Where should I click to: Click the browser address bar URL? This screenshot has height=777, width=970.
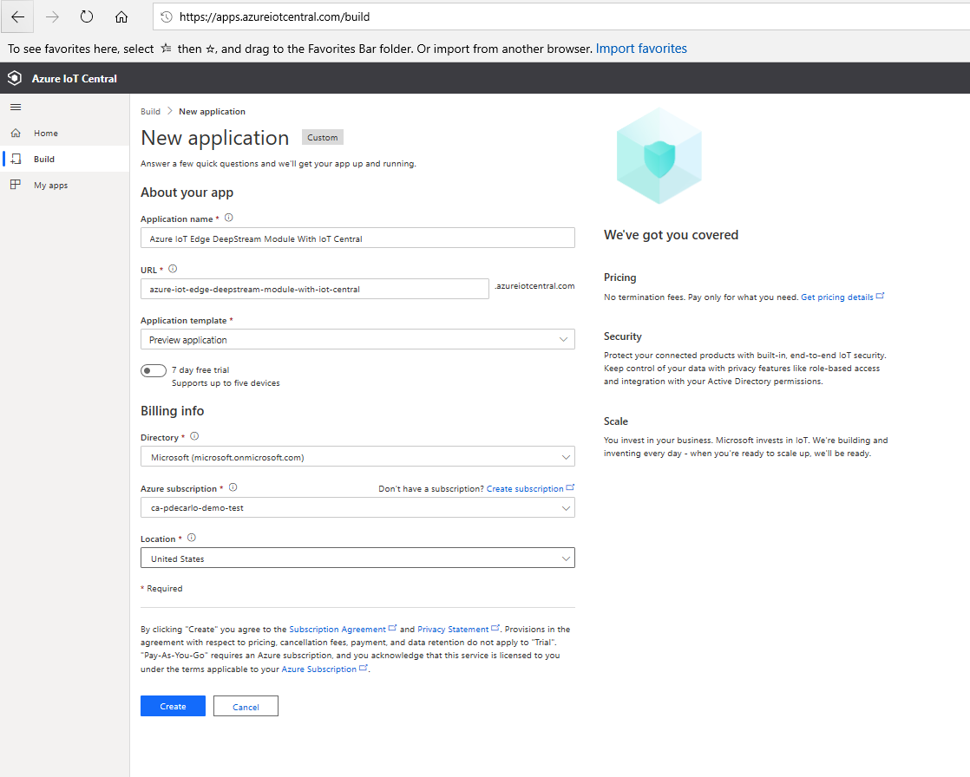(x=275, y=16)
